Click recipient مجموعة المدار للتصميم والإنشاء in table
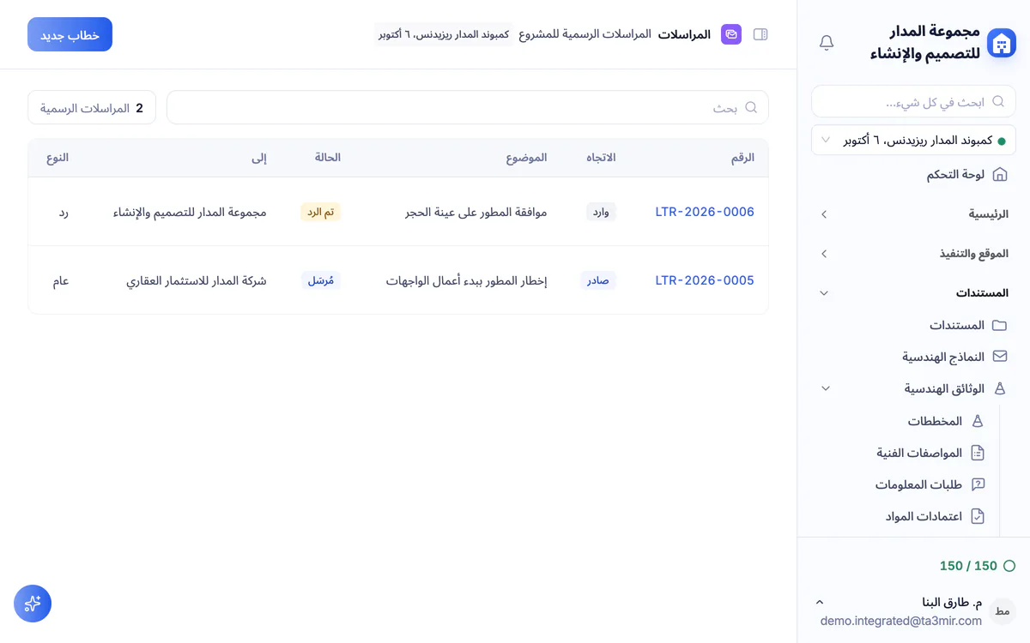1030x643 pixels. tap(190, 212)
